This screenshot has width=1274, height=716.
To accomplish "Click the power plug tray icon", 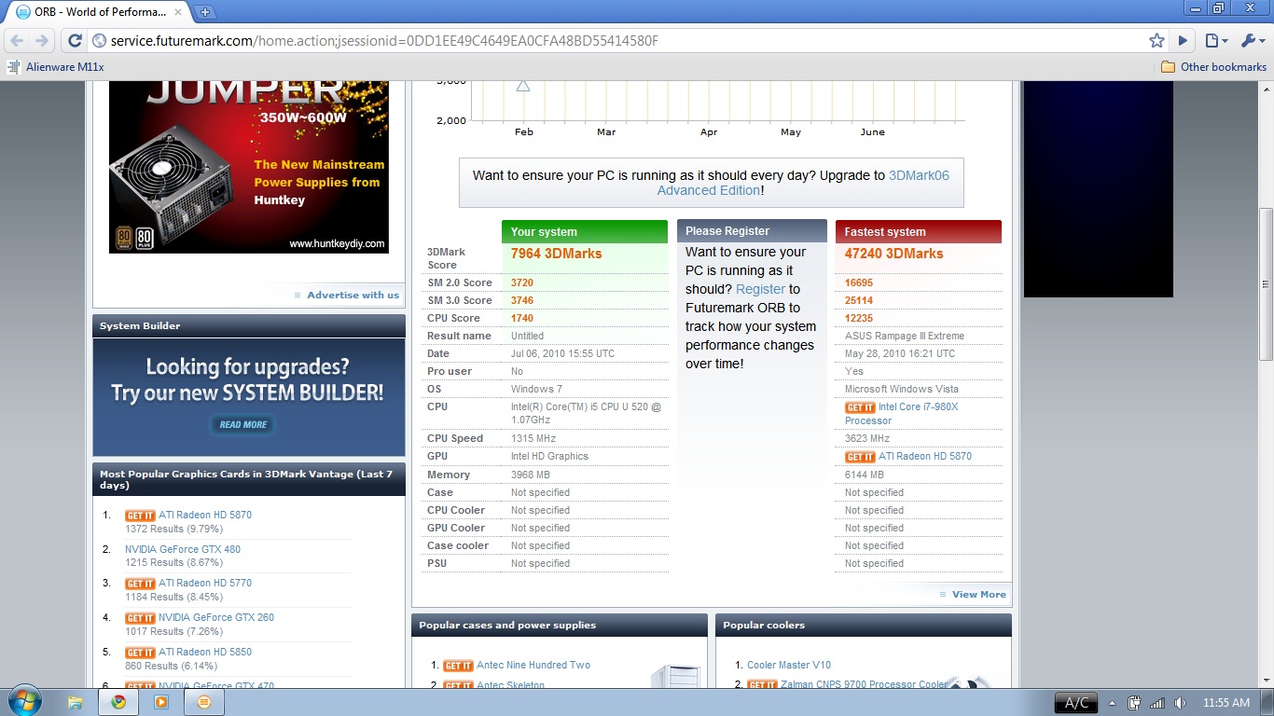I will pos(1135,703).
